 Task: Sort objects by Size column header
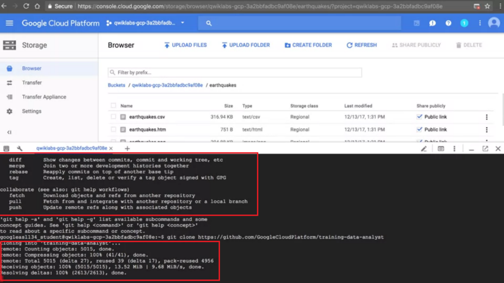click(x=228, y=106)
